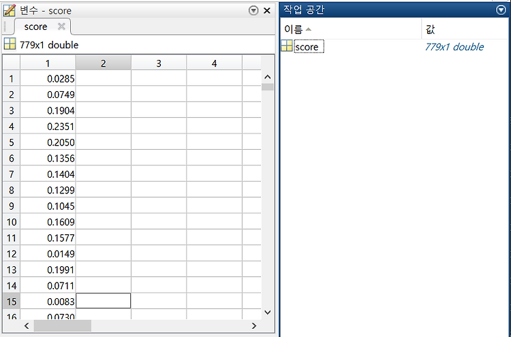The image size is (511, 337).
Task: Click the cell containing 0.1991
Action: coord(48,270)
